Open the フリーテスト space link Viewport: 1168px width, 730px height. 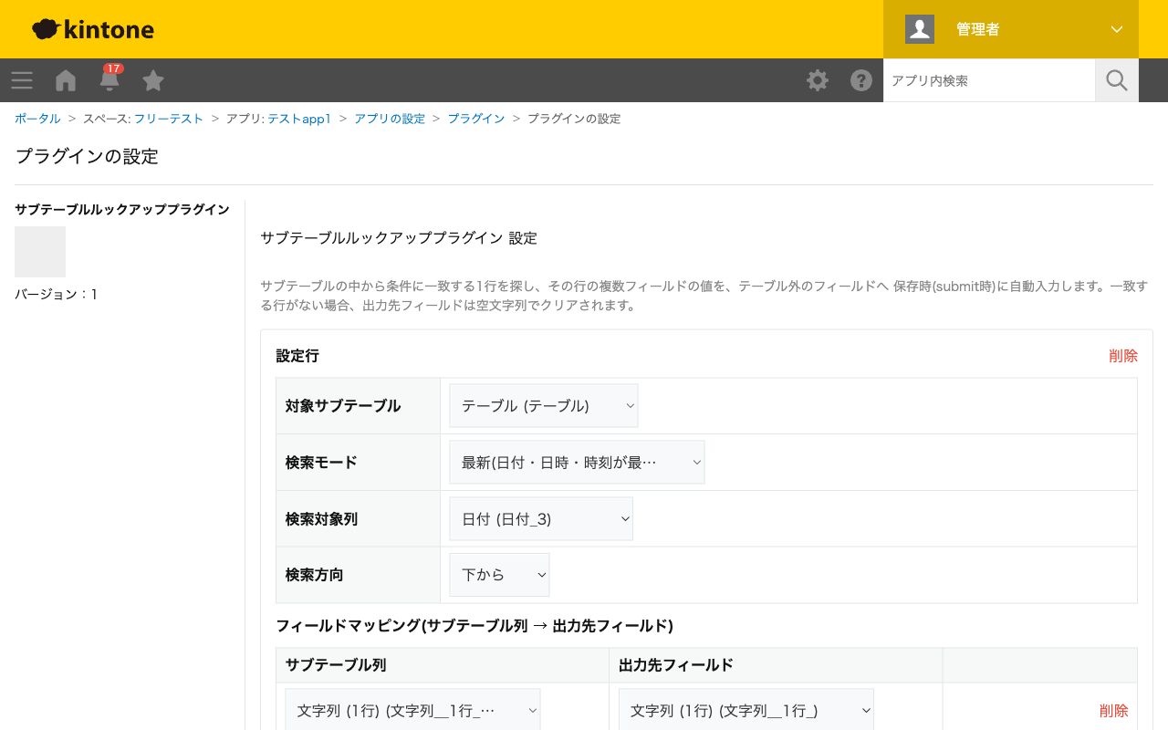click(169, 119)
